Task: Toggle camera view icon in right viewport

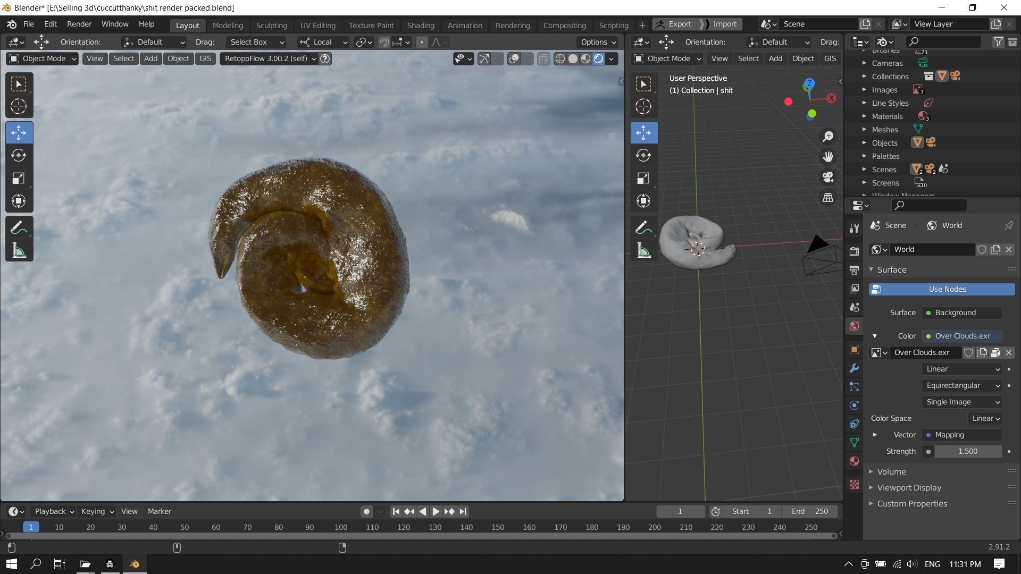Action: pos(828,177)
